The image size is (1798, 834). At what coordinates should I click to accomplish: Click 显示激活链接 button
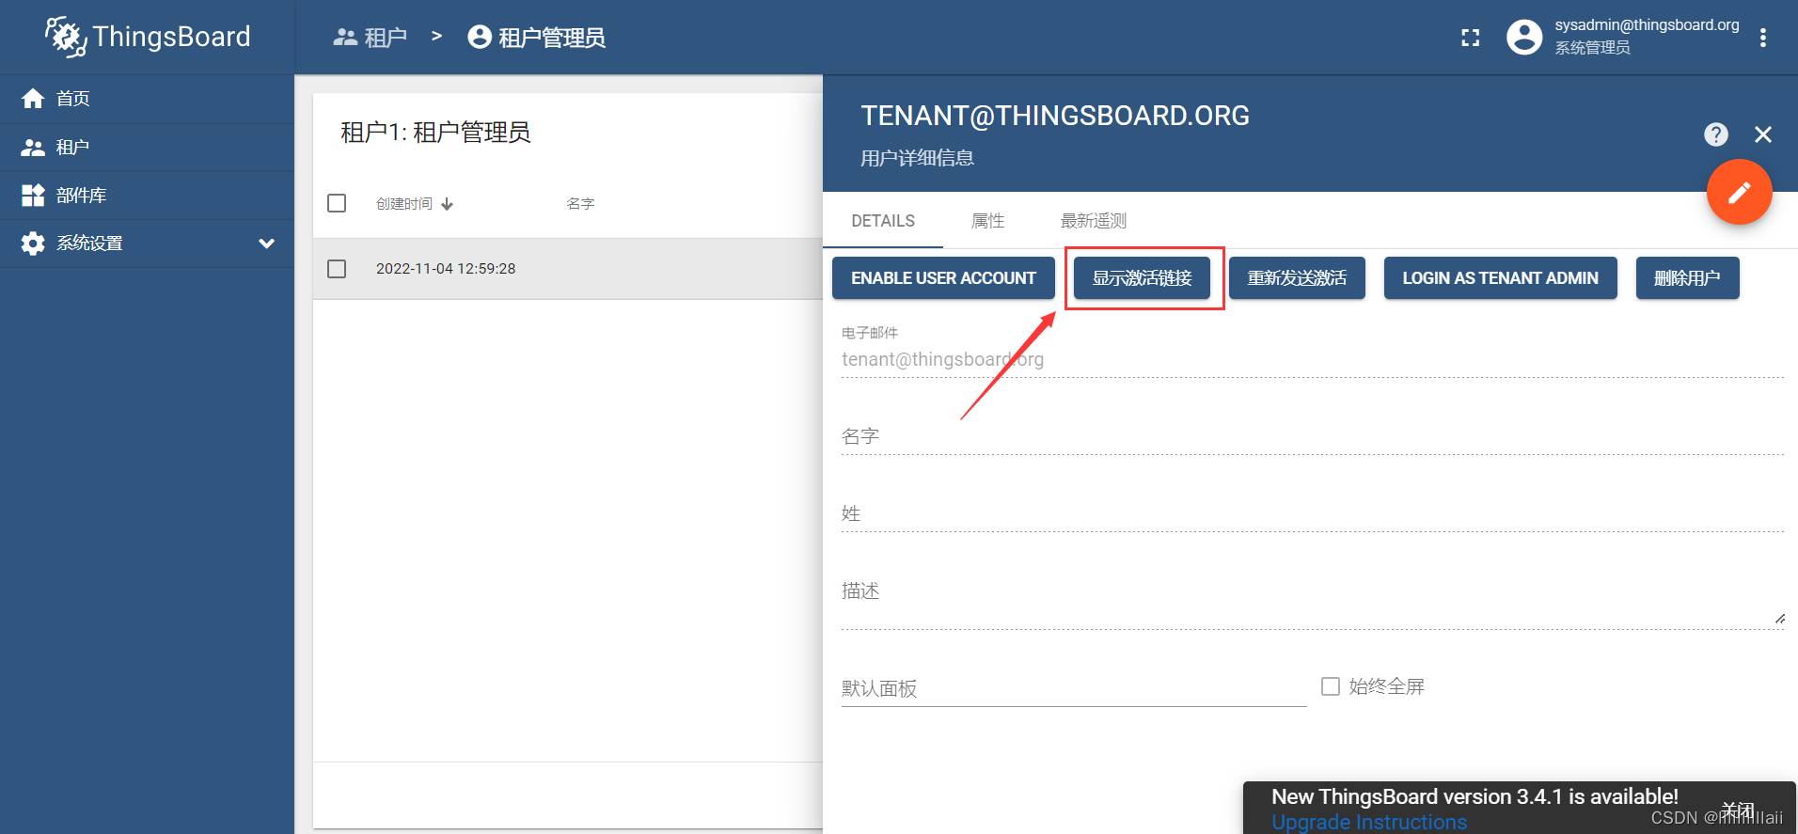[1142, 278]
